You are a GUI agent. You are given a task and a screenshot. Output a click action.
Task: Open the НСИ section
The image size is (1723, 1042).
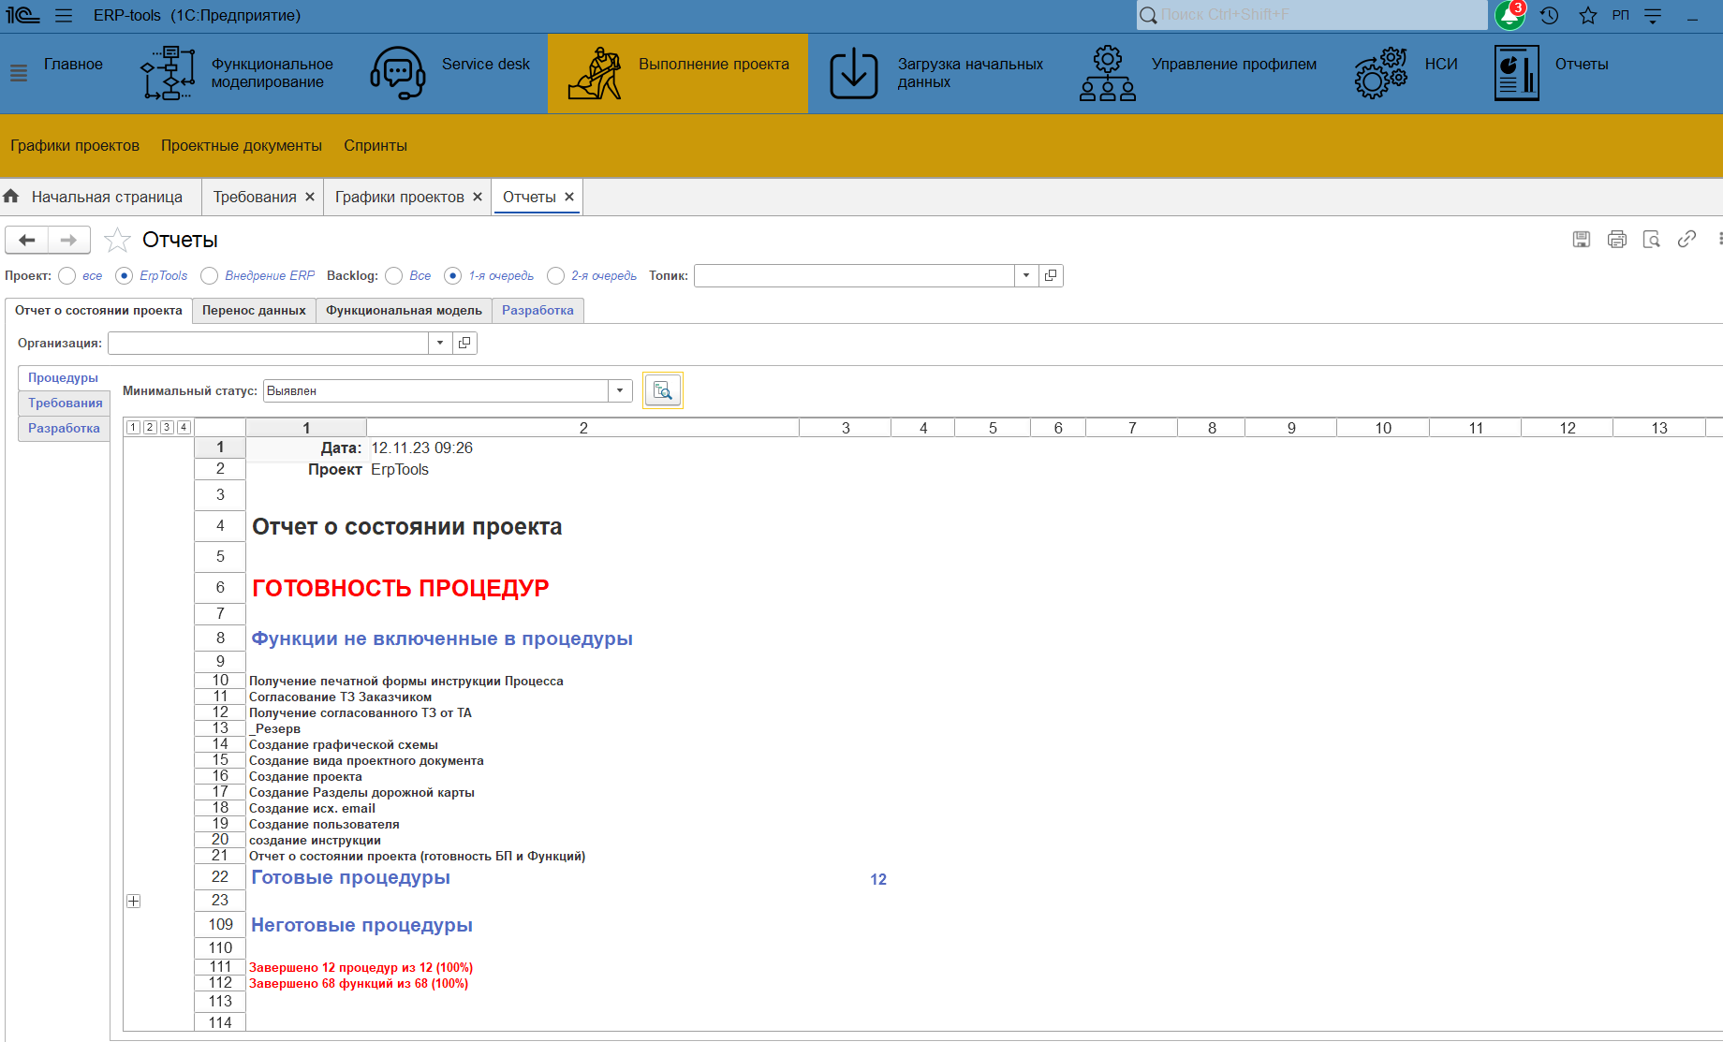pos(1406,73)
